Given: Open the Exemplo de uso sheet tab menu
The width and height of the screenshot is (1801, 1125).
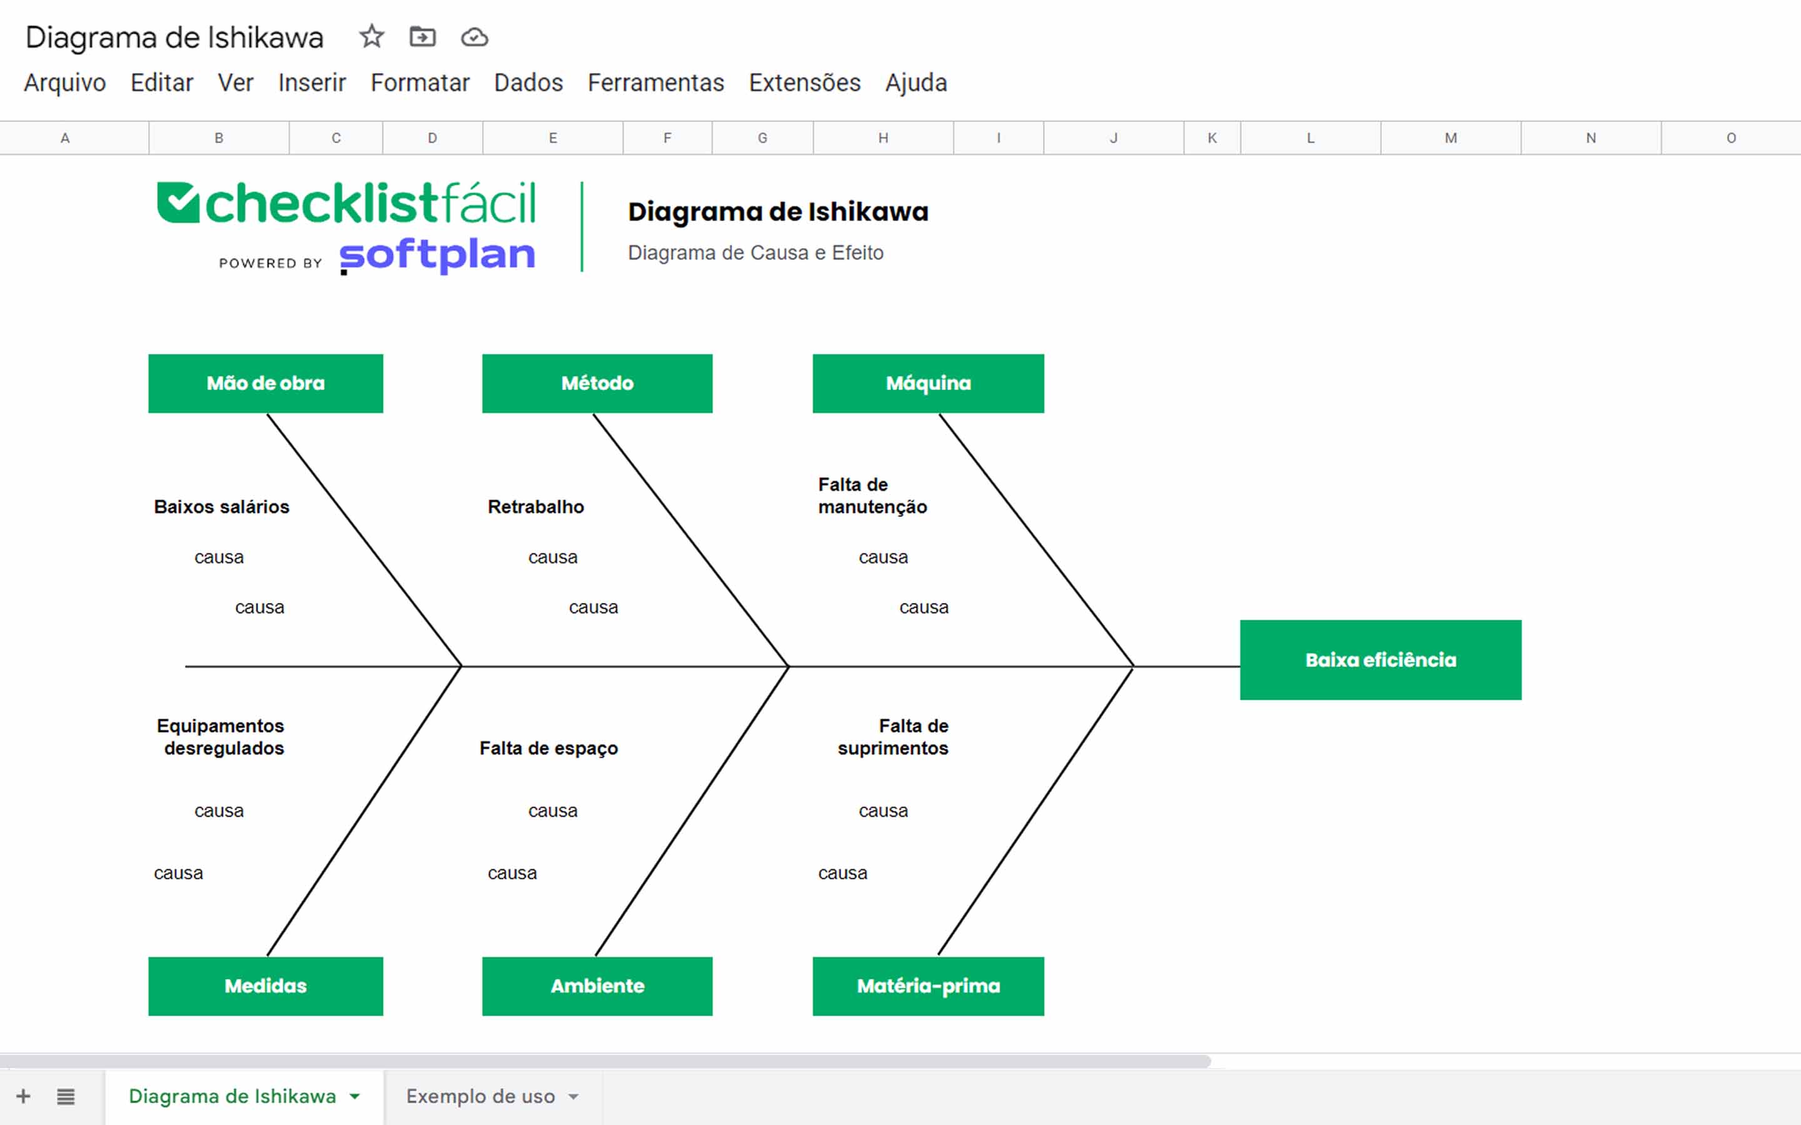Looking at the screenshot, I should tap(573, 1096).
